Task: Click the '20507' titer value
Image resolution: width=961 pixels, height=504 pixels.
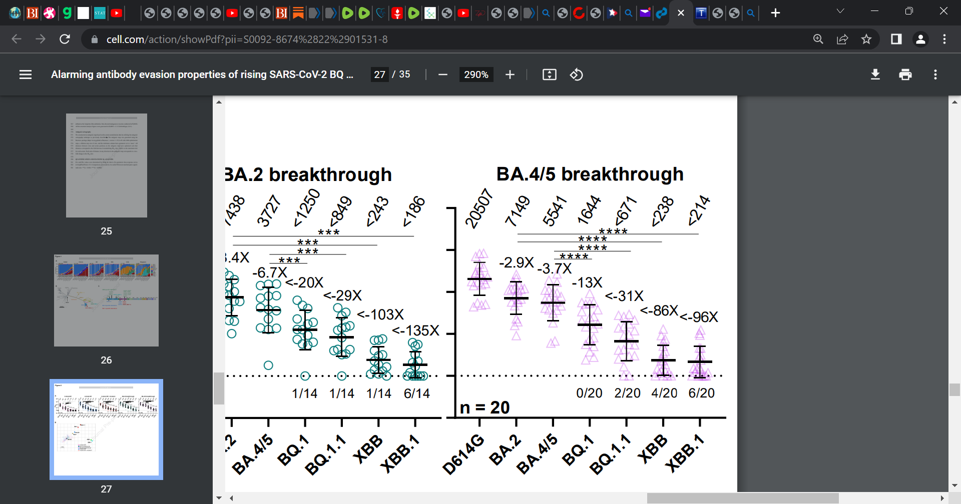Action: pos(478,208)
